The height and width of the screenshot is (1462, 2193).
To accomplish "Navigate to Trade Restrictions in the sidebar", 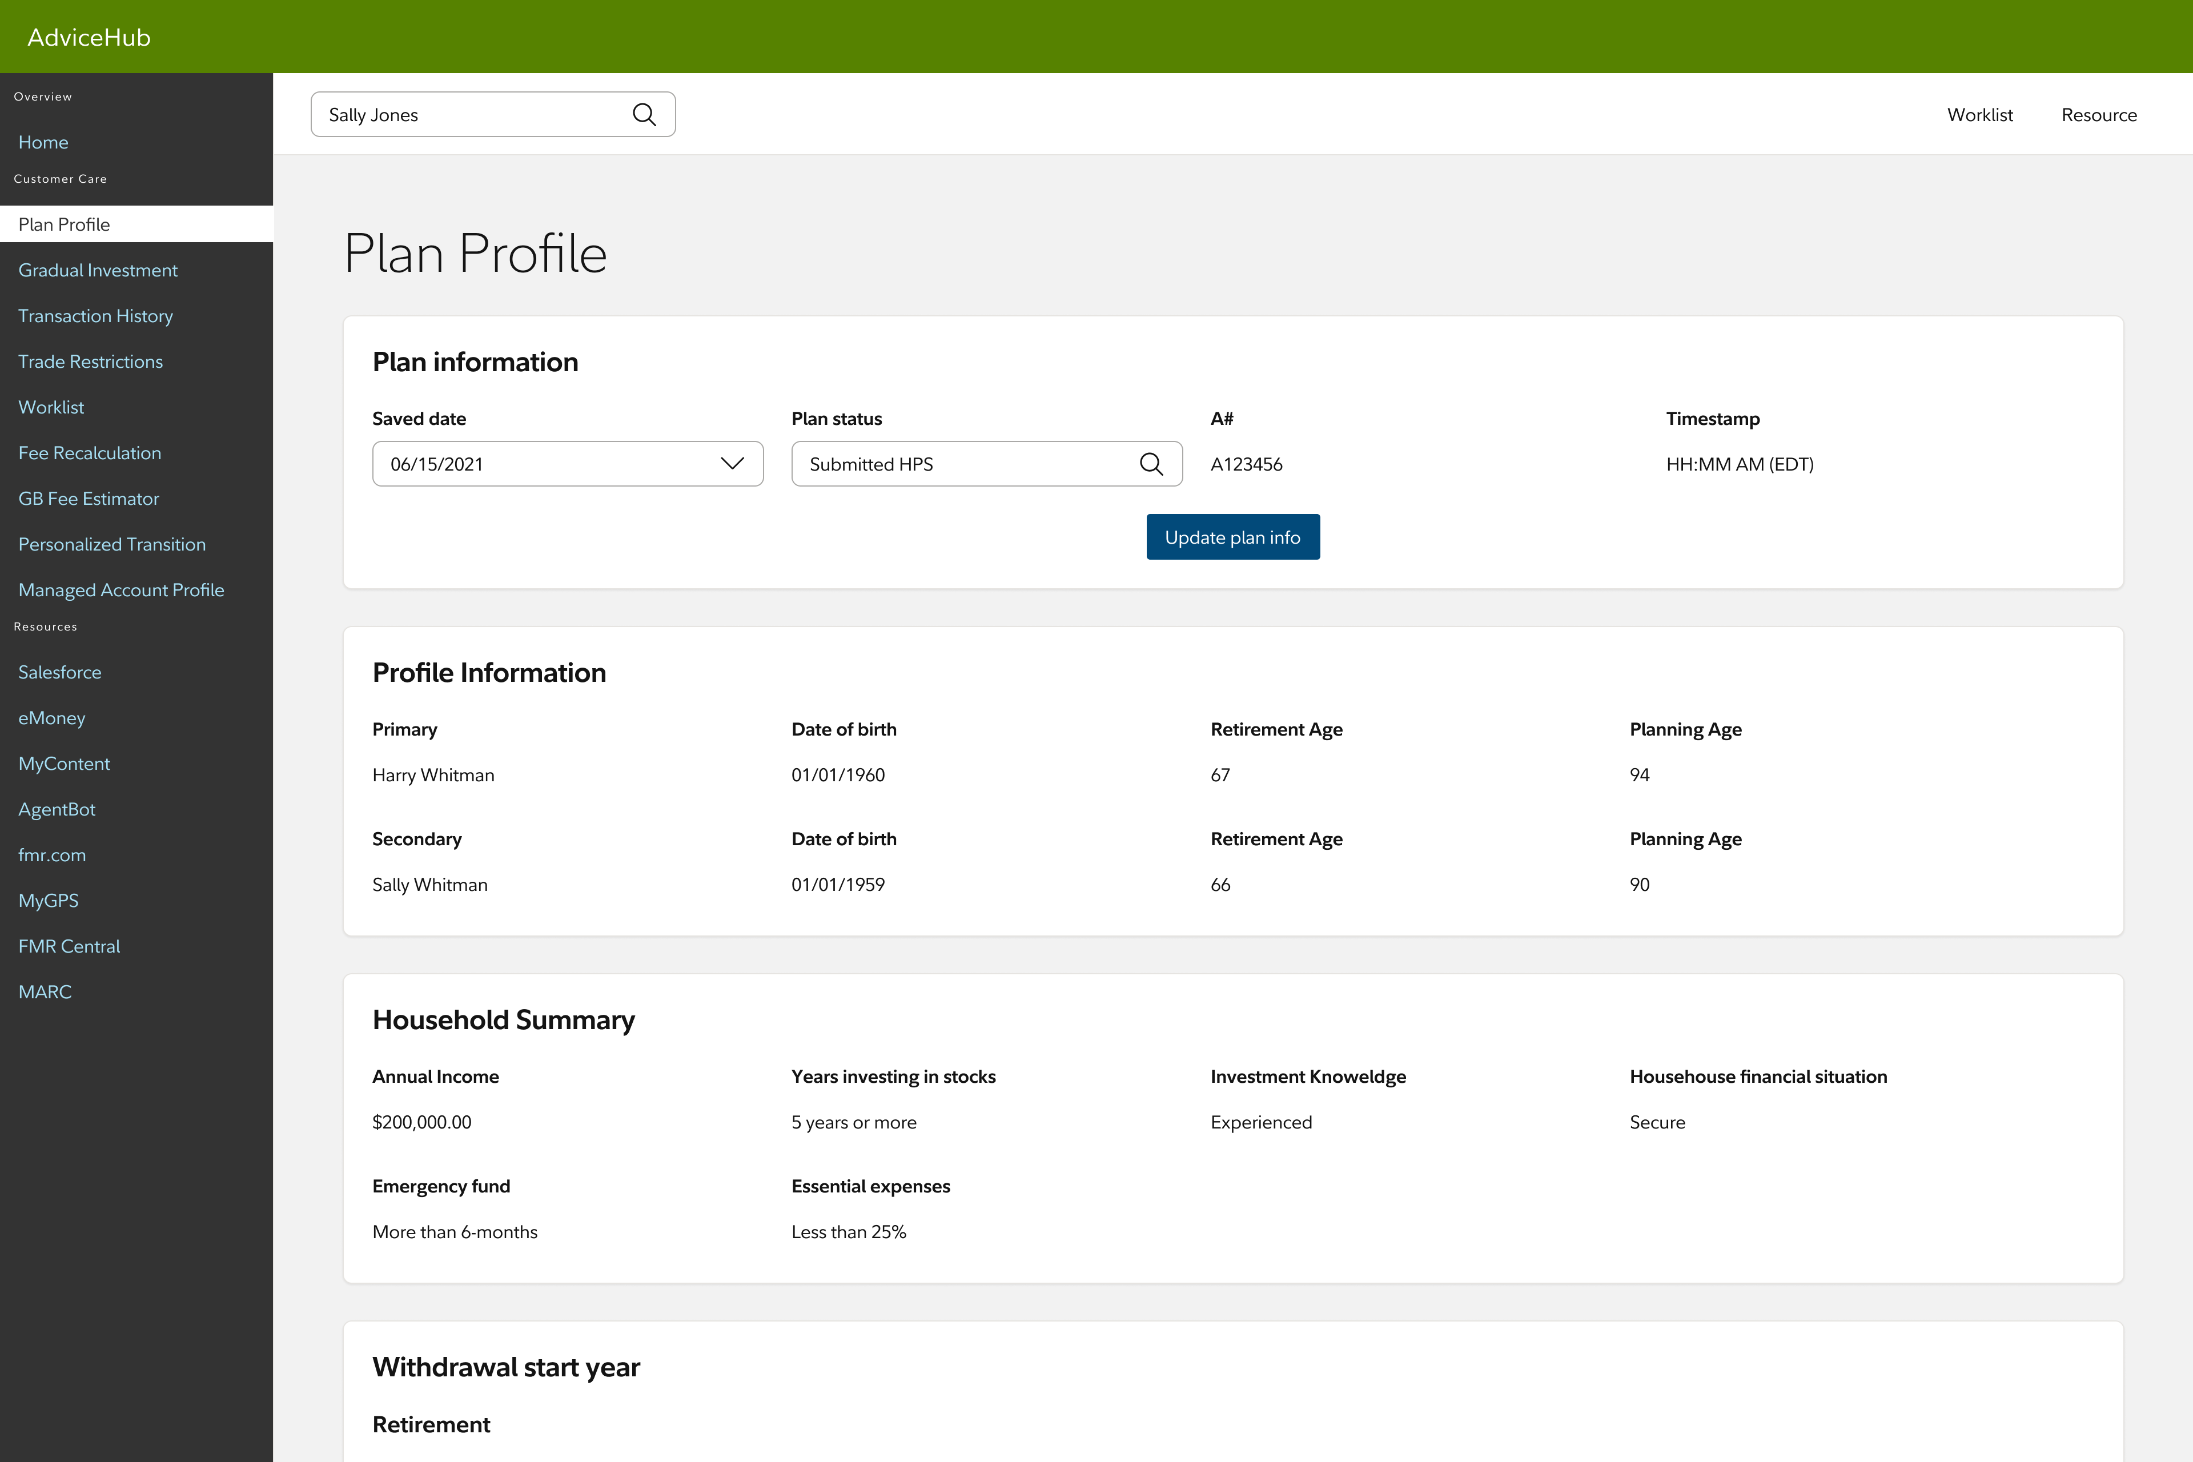I will (x=90, y=362).
